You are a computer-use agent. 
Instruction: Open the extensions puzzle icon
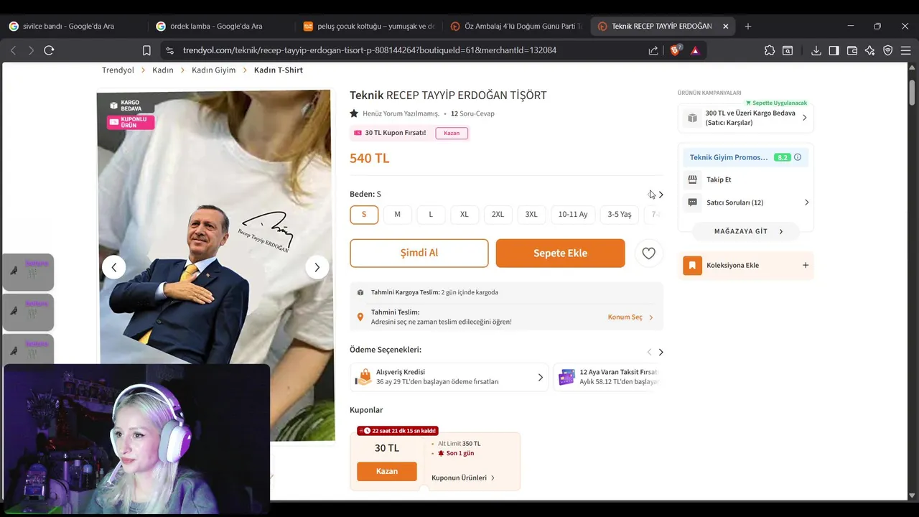tap(770, 50)
